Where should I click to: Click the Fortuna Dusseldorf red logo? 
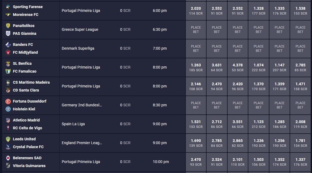point(8,101)
